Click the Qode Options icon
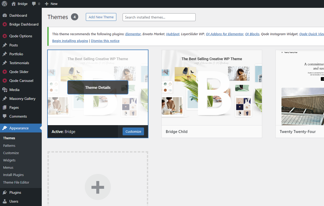This screenshot has height=206, width=324. click(x=5, y=36)
